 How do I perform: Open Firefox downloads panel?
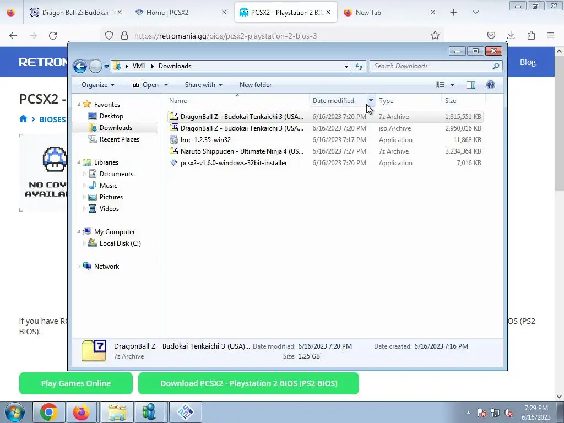click(x=511, y=35)
